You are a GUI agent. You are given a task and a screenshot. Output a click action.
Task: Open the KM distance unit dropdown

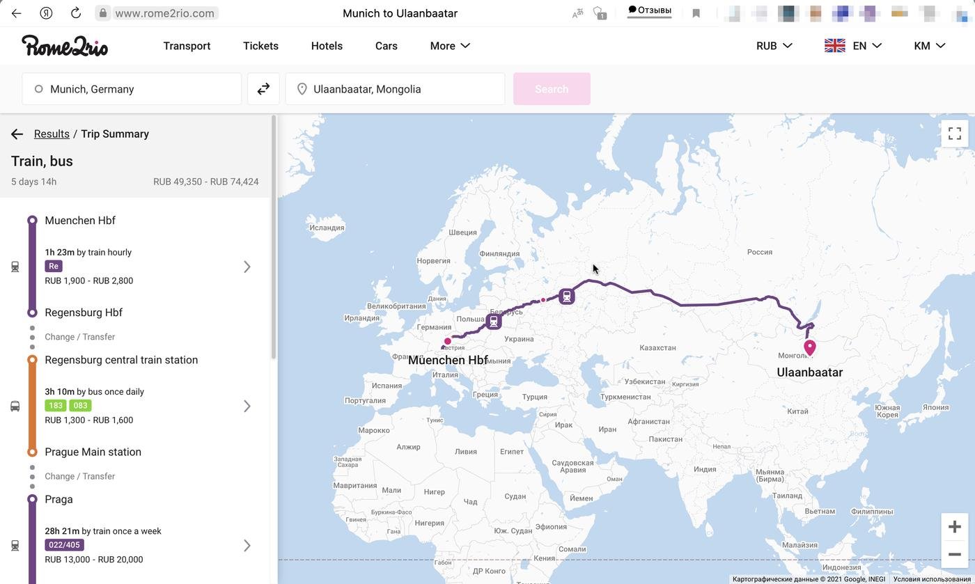tap(929, 46)
